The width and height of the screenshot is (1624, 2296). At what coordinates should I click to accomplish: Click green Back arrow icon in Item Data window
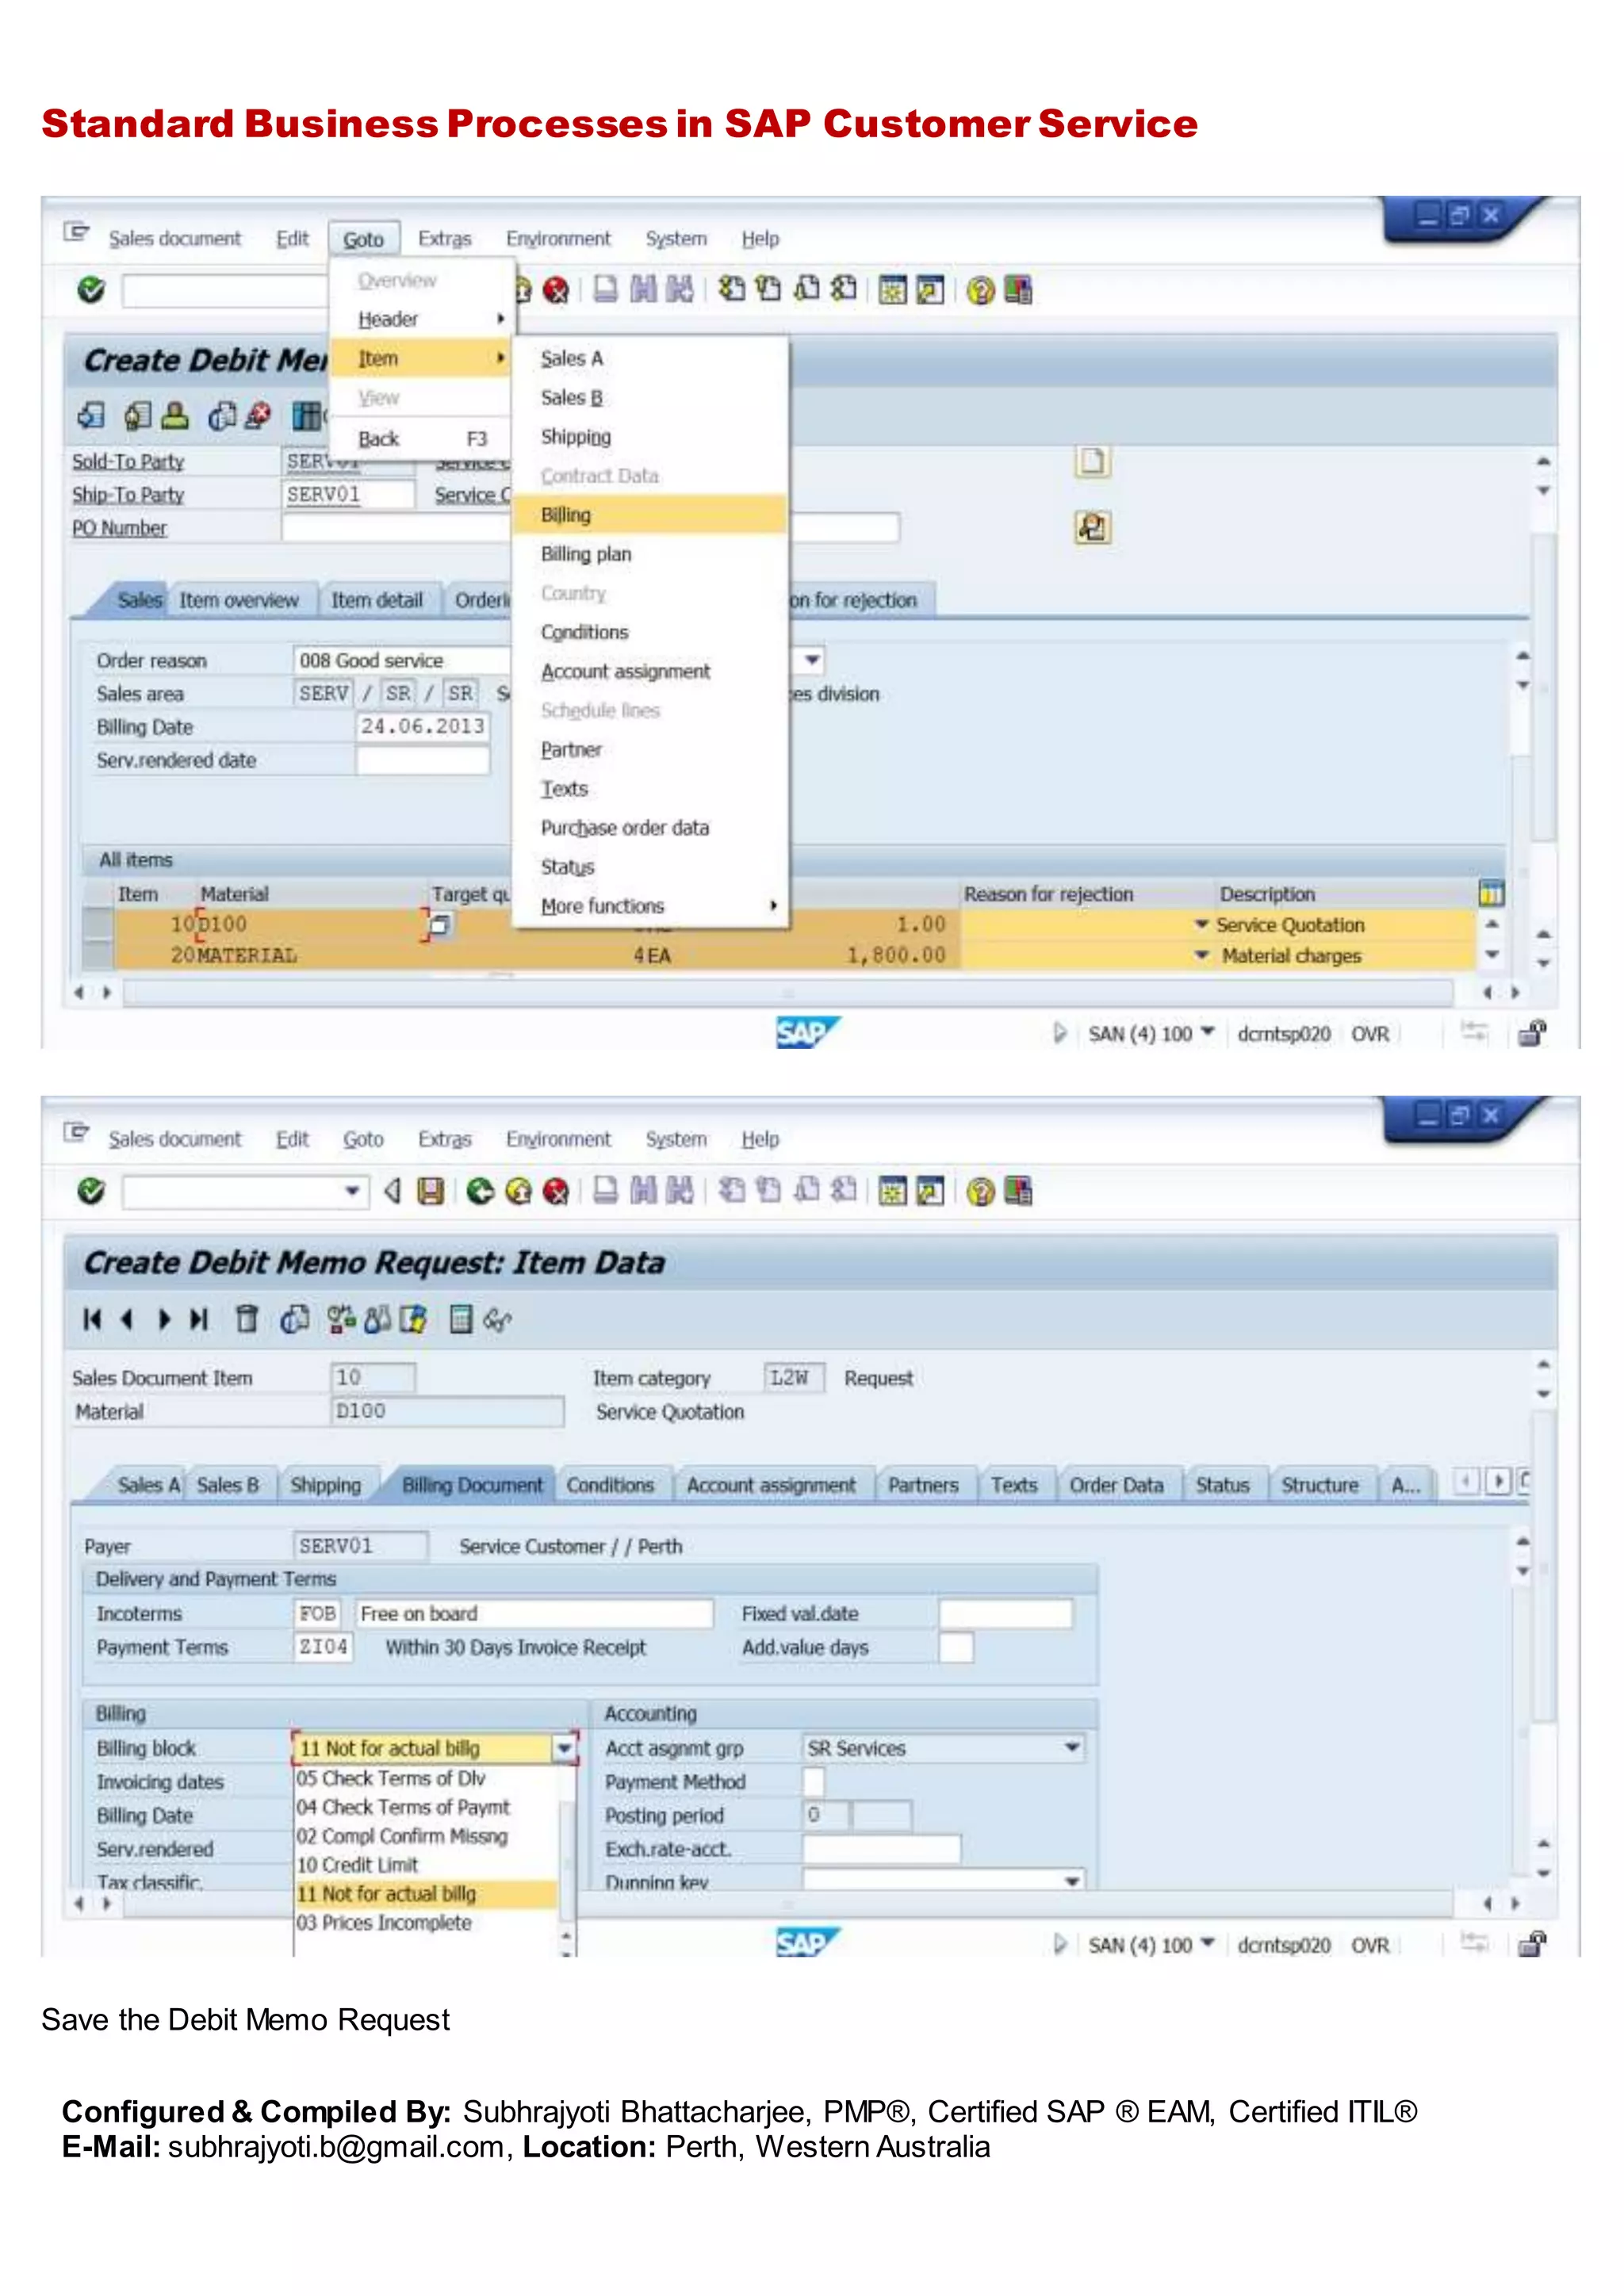[x=480, y=1191]
